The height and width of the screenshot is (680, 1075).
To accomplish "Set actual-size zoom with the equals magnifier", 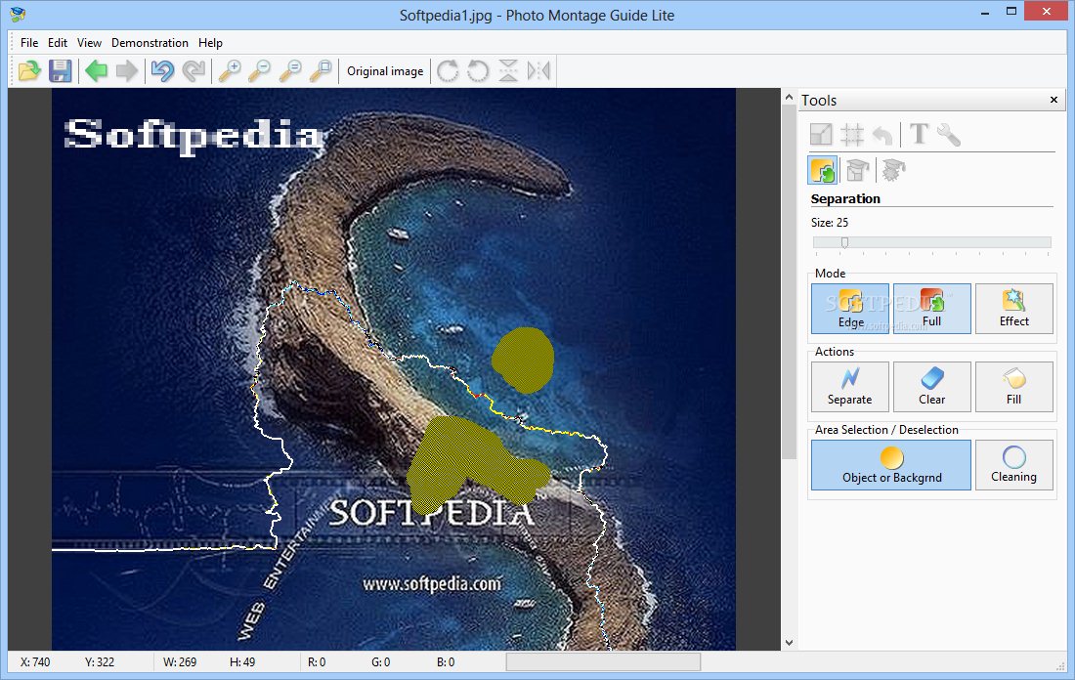I will click(290, 70).
